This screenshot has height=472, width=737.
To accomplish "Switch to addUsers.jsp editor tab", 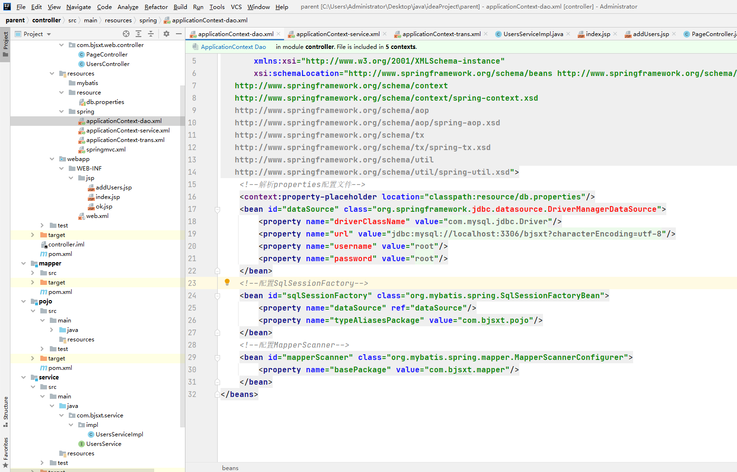I will pos(651,34).
